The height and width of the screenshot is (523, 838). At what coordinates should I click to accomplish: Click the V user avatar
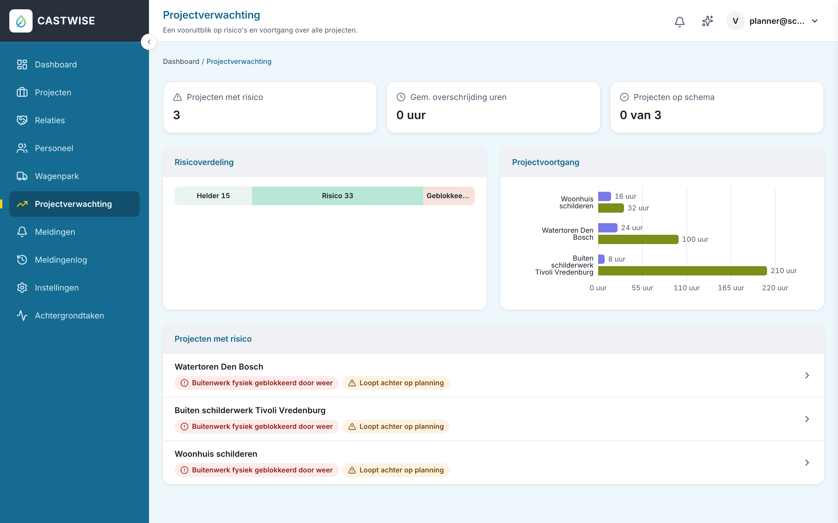(x=735, y=21)
